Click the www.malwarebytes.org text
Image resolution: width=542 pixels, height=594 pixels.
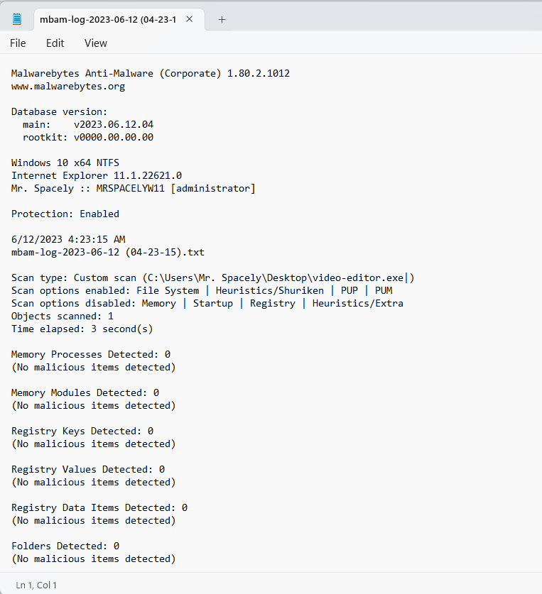click(x=68, y=87)
